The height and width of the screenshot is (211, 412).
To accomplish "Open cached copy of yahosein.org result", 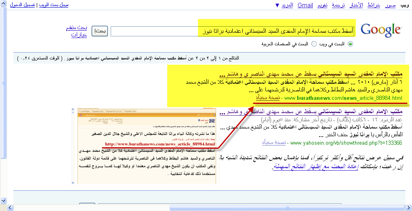I will click(x=274, y=143).
